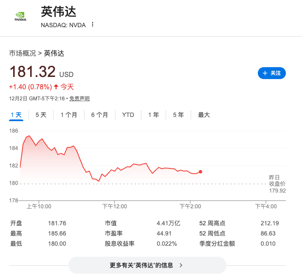Image resolution: width=302 pixels, height=278 pixels.
Task: Switch to YTD chart view
Action: pos(128,115)
